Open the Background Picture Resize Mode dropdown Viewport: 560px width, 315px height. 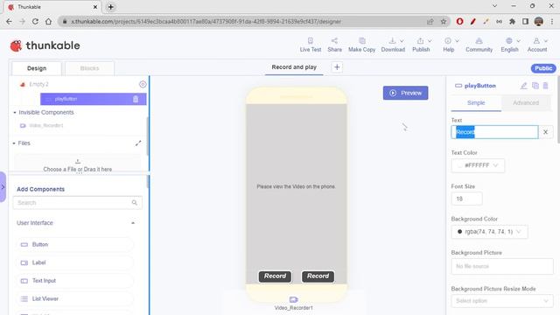(502, 301)
